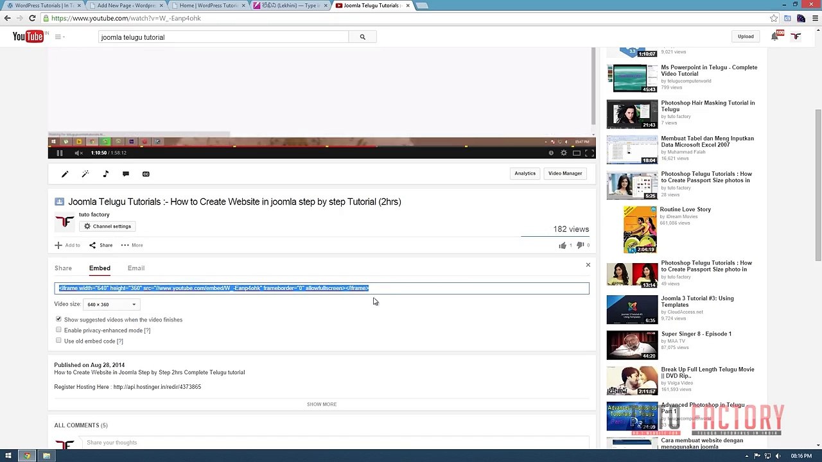822x462 pixels.
Task: Open Photoshop Hair Masking Tutorial link
Action: pos(708,106)
